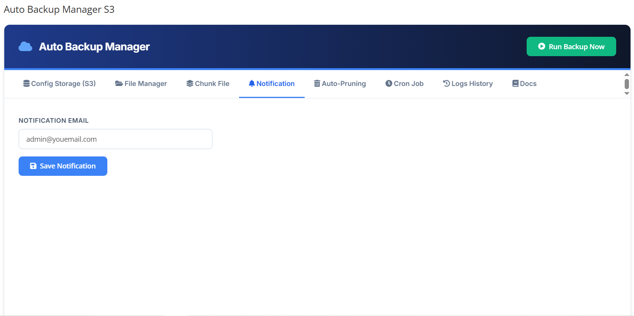The image size is (634, 316).
Task: Click the bell icon beside Notification
Action: point(252,84)
